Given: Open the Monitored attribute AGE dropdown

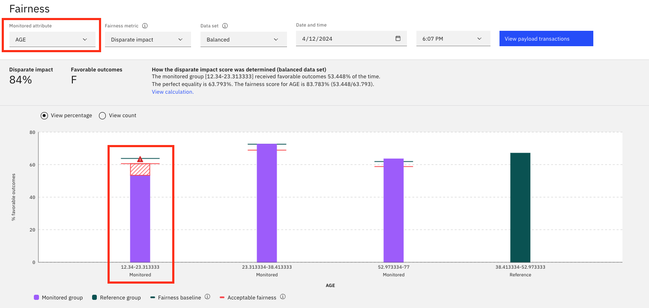Looking at the screenshot, I should click(52, 39).
